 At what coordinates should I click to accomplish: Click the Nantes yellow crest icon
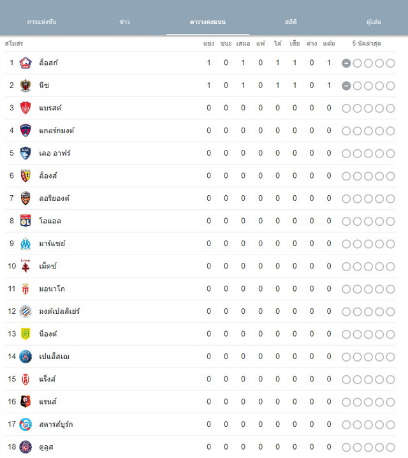point(25,334)
